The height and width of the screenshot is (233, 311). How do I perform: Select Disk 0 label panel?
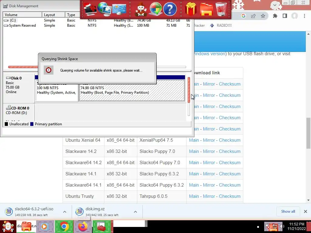[19, 88]
